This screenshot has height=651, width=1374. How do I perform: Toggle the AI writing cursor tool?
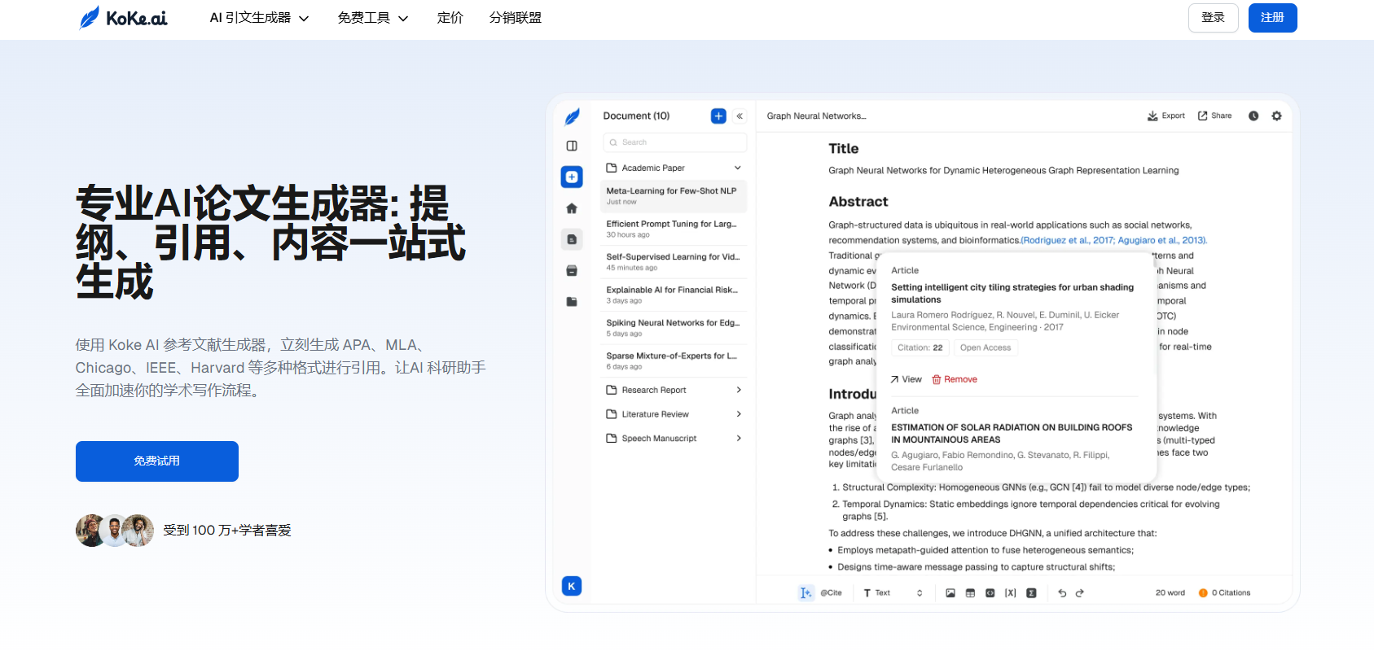pyautogui.click(x=806, y=593)
